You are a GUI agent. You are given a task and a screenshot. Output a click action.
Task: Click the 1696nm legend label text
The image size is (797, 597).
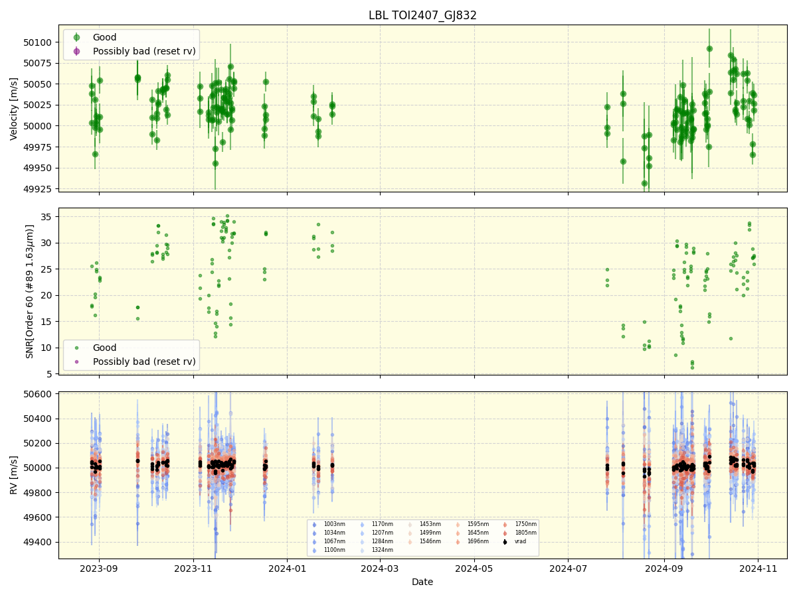click(478, 541)
